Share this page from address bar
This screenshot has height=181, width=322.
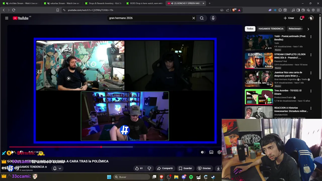[x=228, y=10]
